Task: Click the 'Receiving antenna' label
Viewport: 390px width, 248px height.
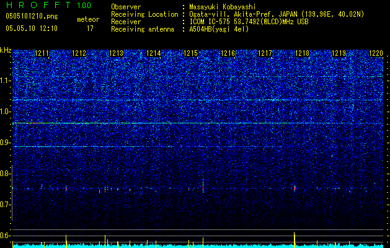Action: 143,29
